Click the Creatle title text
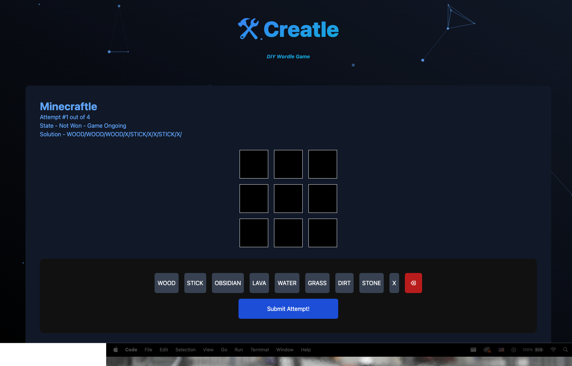 [x=301, y=29]
